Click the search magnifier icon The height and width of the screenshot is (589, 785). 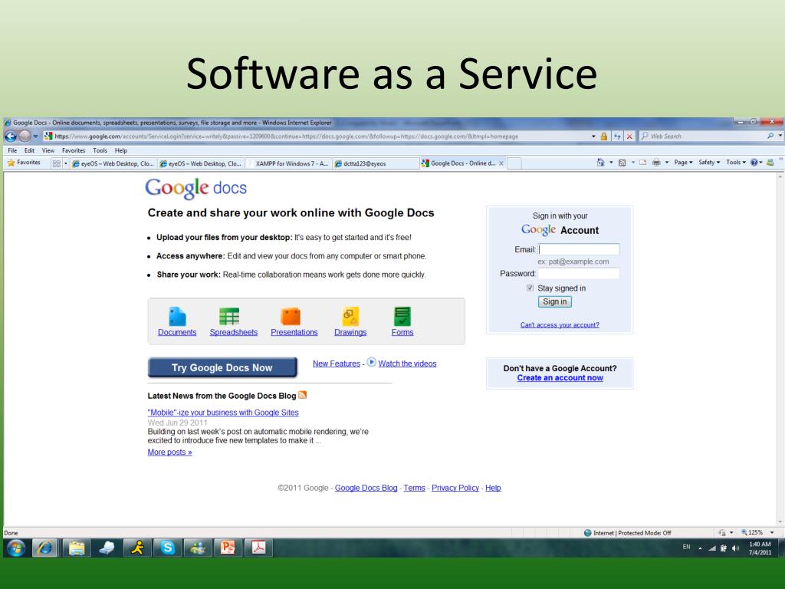tap(770, 136)
